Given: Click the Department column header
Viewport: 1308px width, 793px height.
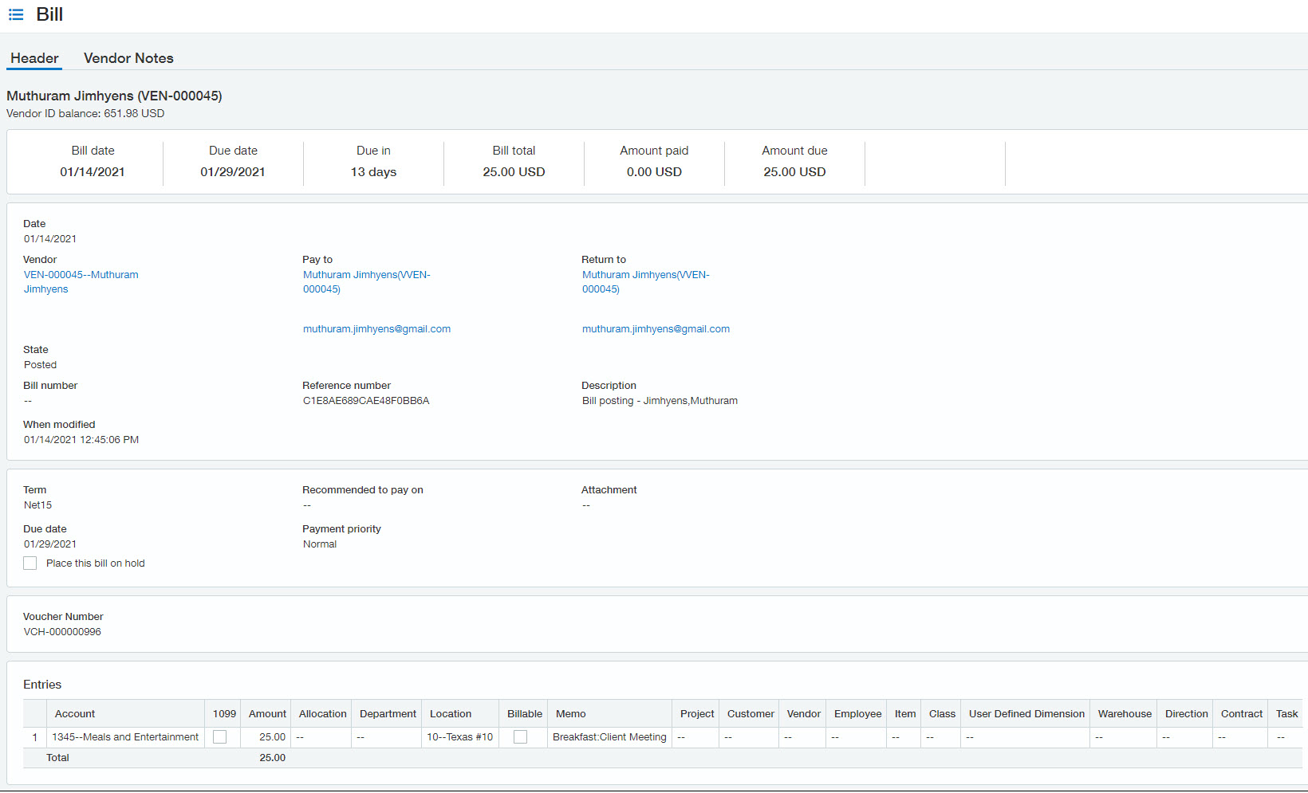Looking at the screenshot, I should (388, 714).
